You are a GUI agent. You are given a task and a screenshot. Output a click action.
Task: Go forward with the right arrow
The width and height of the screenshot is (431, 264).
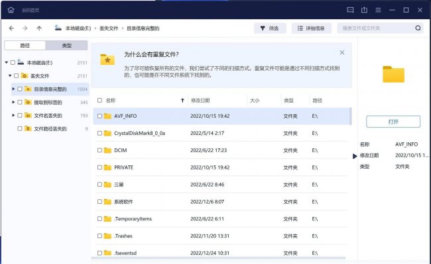(25, 28)
